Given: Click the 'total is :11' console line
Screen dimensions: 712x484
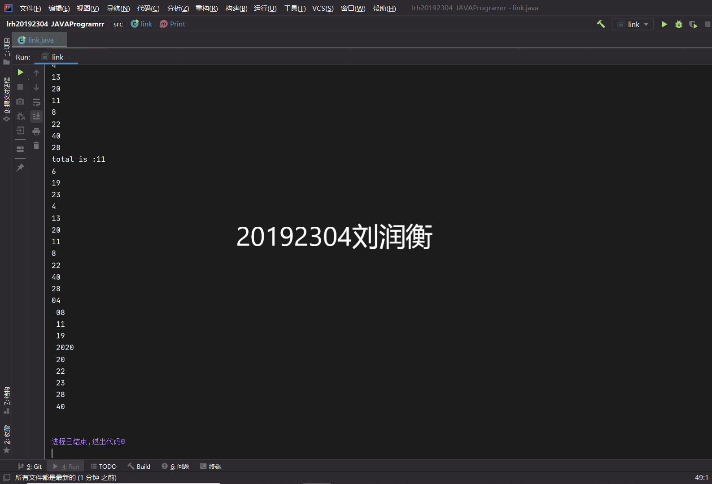Looking at the screenshot, I should pos(79,159).
